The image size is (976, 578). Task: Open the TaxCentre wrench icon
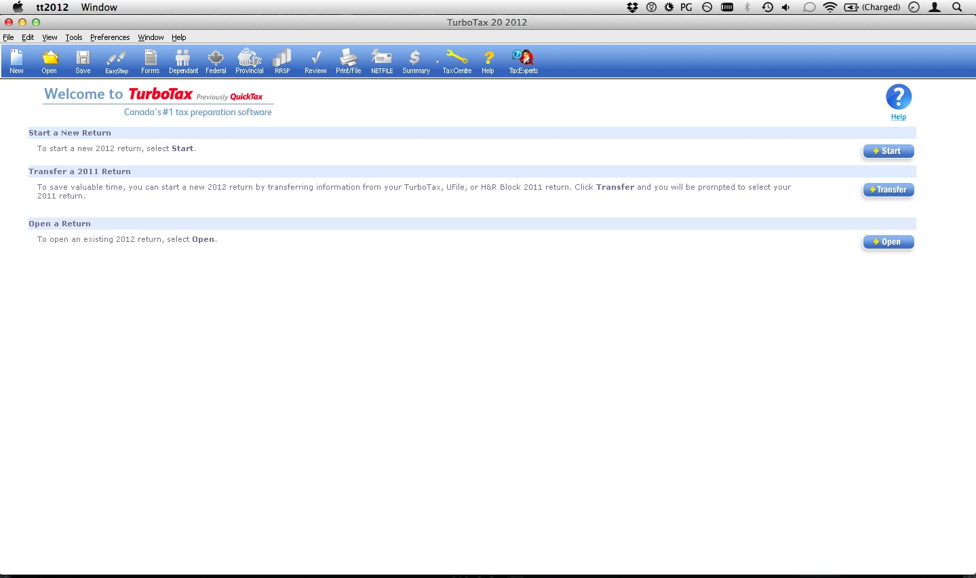pos(457,61)
